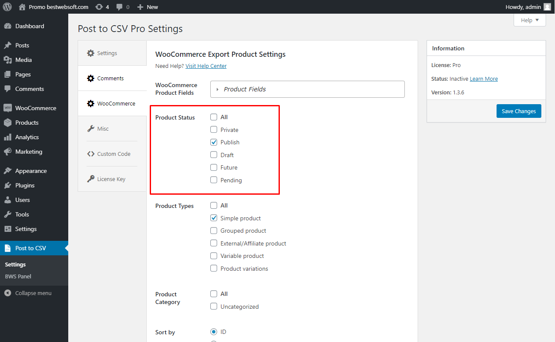Open the Custom Code tab
Viewport: 555px width, 342px height.
(112, 154)
